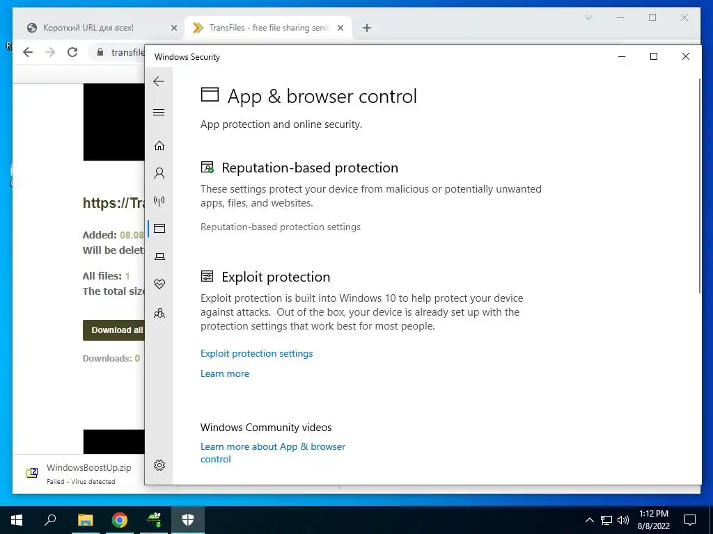This screenshot has height=534, width=713.
Task: Open Family options sidebar icon
Action: pos(159,314)
